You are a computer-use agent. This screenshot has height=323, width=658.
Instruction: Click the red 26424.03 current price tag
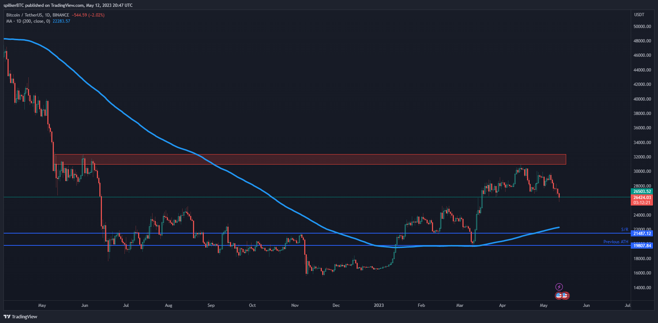pos(642,198)
